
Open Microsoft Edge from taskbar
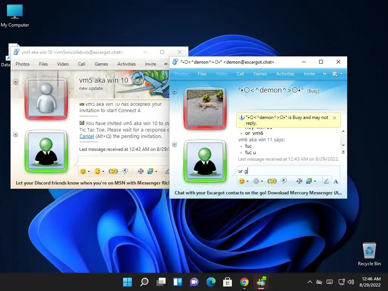point(211,282)
